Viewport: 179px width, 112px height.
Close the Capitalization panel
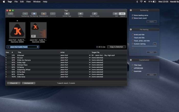[x=131, y=60]
